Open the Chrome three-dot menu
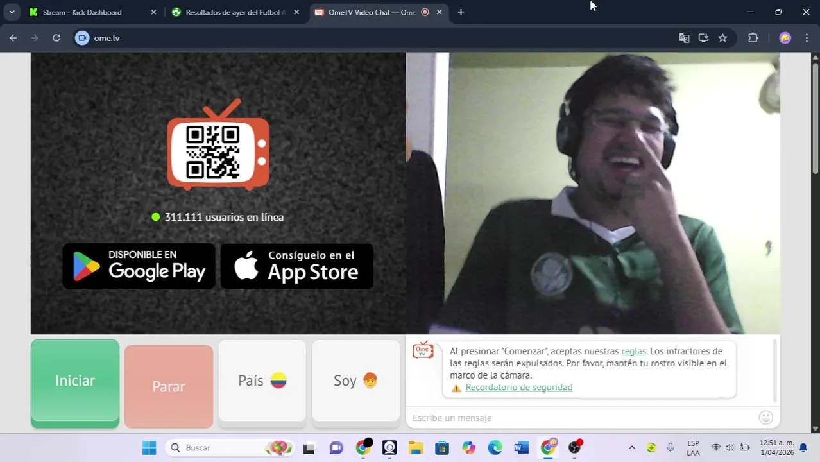 point(807,38)
